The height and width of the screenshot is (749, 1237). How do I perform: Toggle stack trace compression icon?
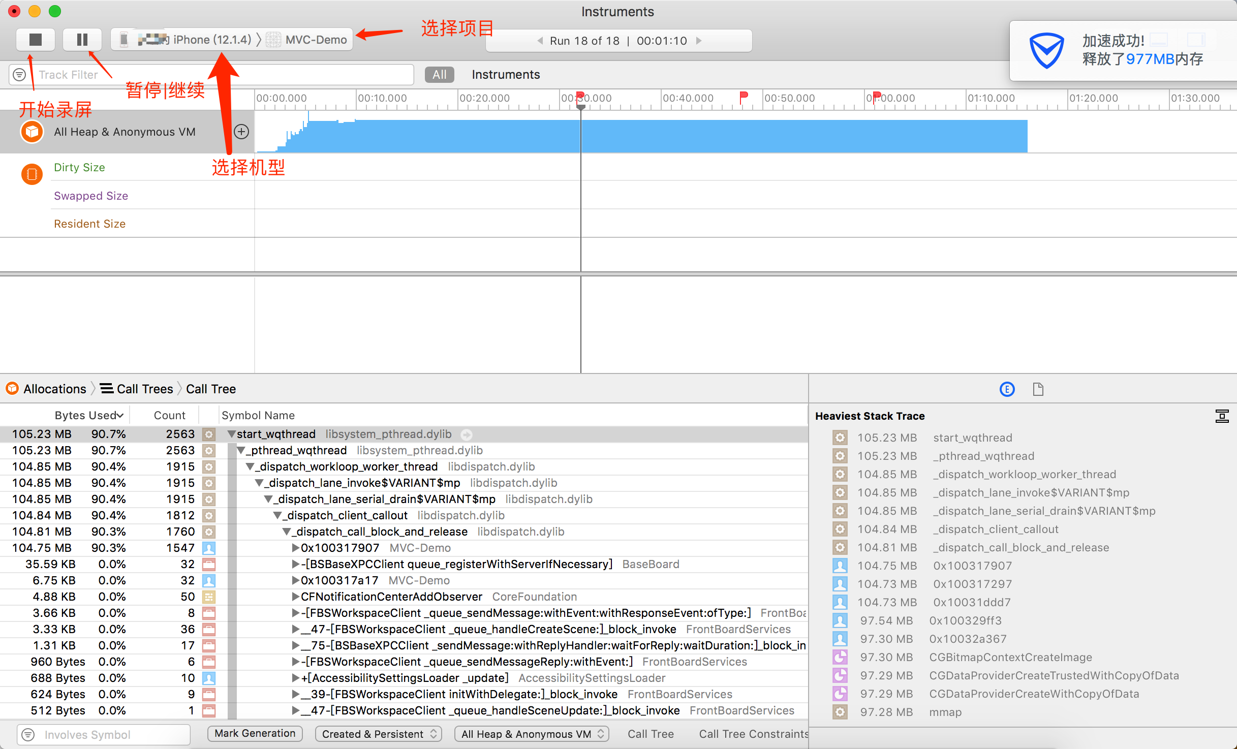tap(1222, 416)
